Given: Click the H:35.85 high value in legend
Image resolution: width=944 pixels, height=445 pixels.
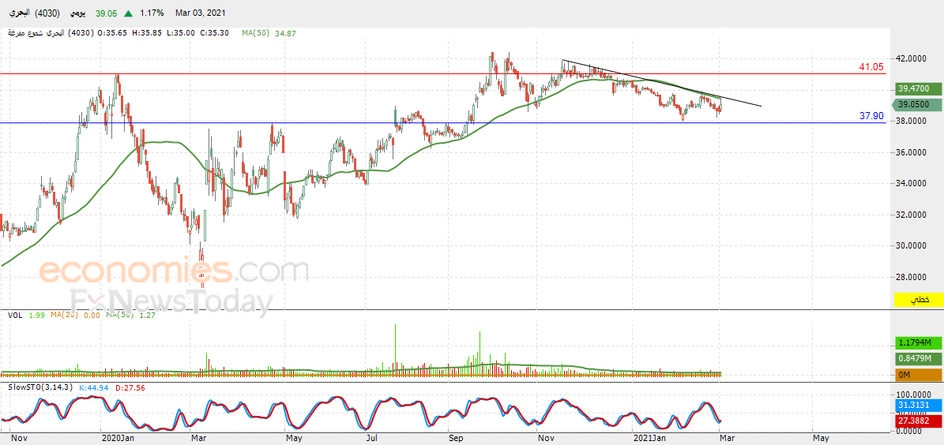Looking at the screenshot, I should coord(145,33).
